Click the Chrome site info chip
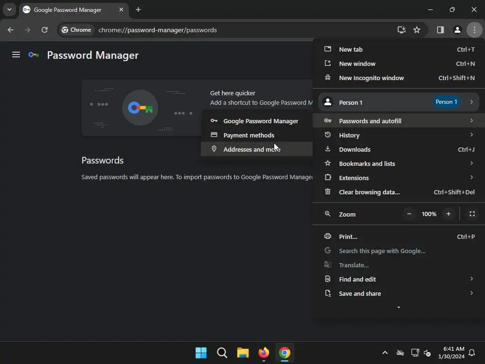 point(76,30)
